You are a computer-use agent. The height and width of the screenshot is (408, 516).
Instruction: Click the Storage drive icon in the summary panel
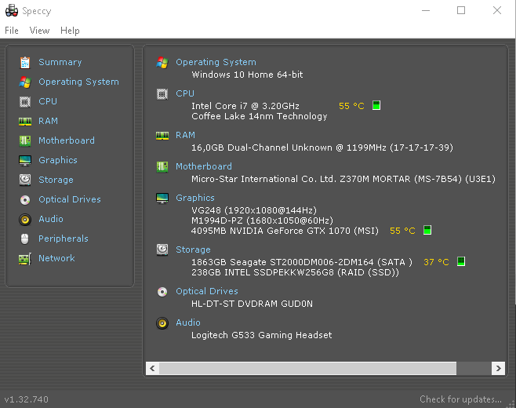click(x=162, y=250)
